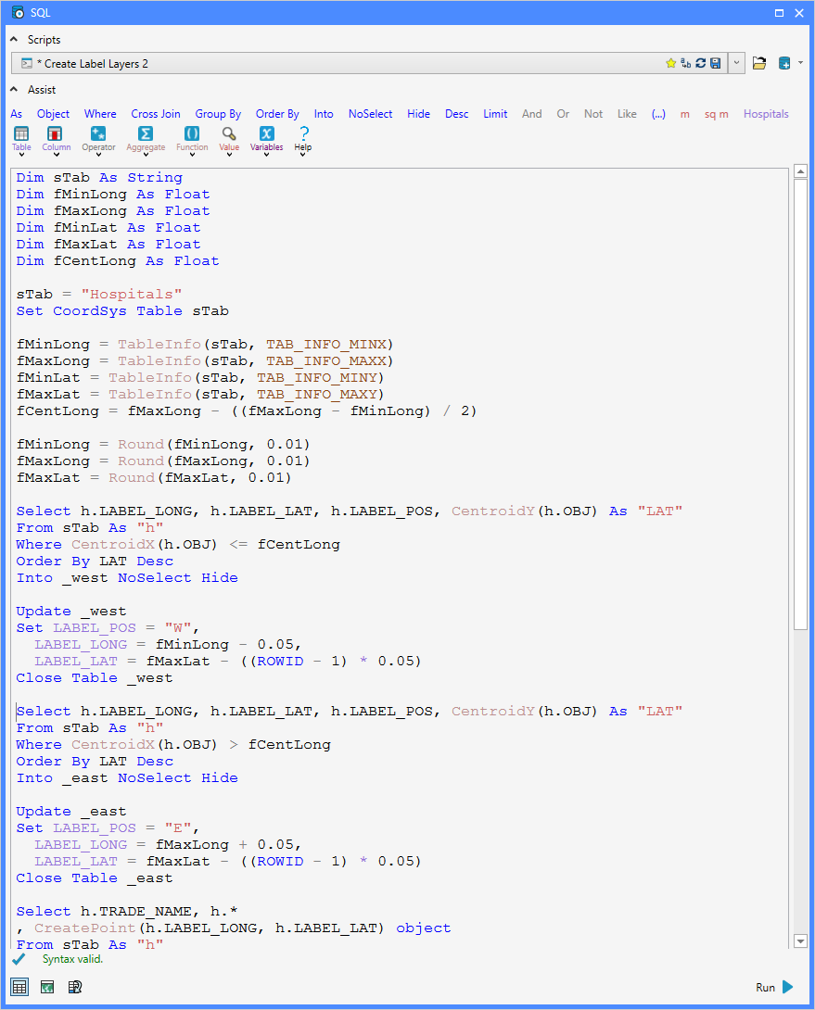The width and height of the screenshot is (815, 1010).
Task: Open the Help assist menu
Action: (x=303, y=141)
